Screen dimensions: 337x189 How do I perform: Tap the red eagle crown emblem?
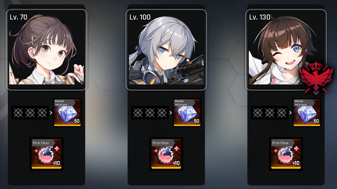coord(316,78)
